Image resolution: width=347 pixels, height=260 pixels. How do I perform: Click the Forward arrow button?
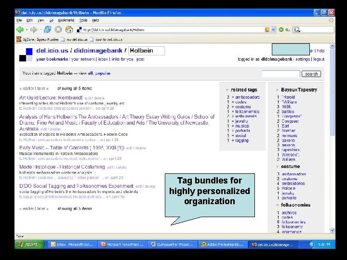pyautogui.click(x=34, y=30)
